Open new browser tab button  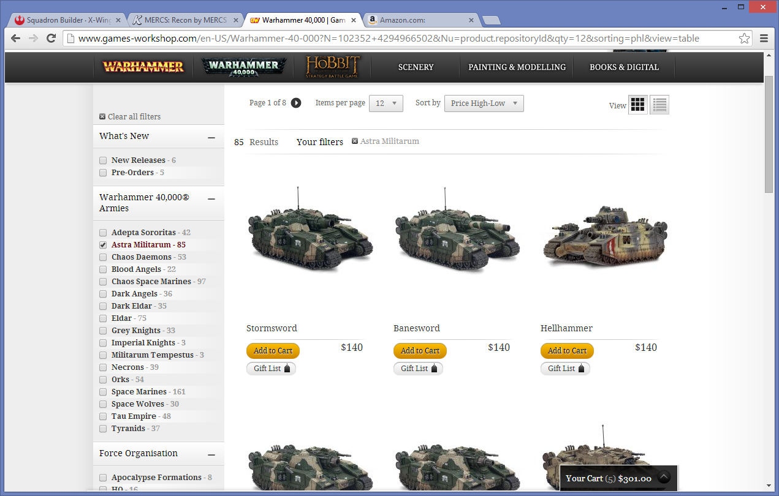491,20
